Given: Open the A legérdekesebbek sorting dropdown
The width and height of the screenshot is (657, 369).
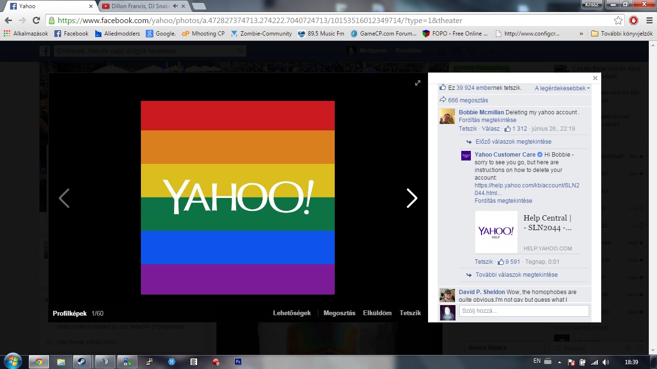Looking at the screenshot, I should [x=562, y=88].
